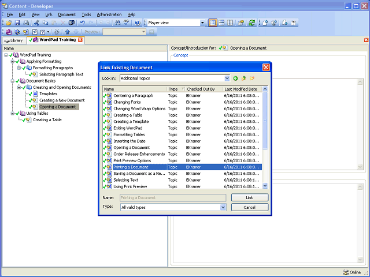Click the Link button in dialog
The width and height of the screenshot is (370, 277).
[x=250, y=197]
